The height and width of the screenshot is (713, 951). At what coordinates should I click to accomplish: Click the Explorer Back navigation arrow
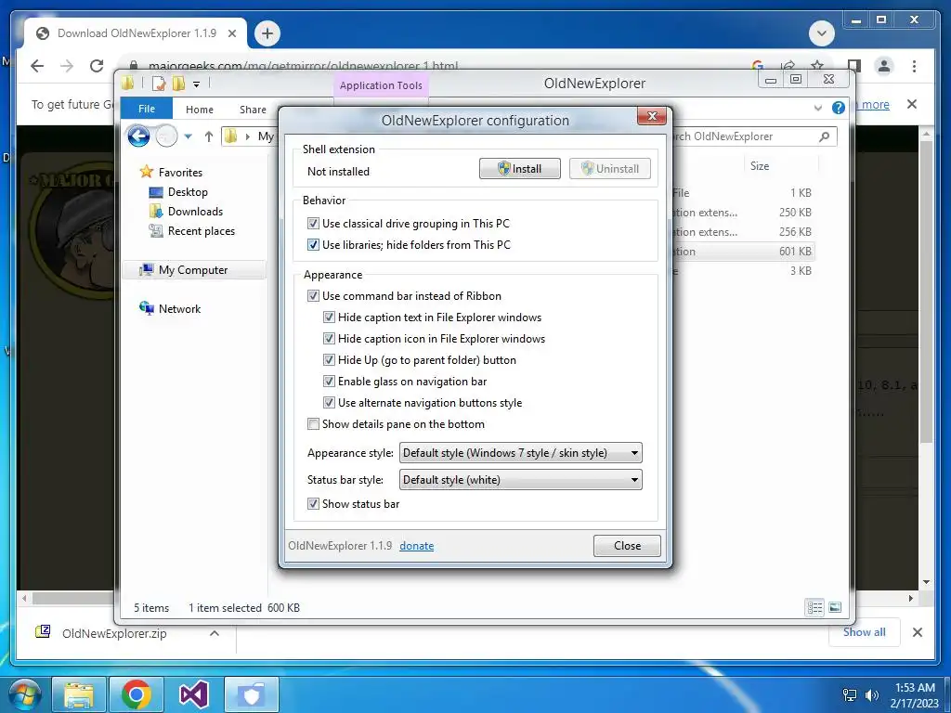tap(138, 136)
